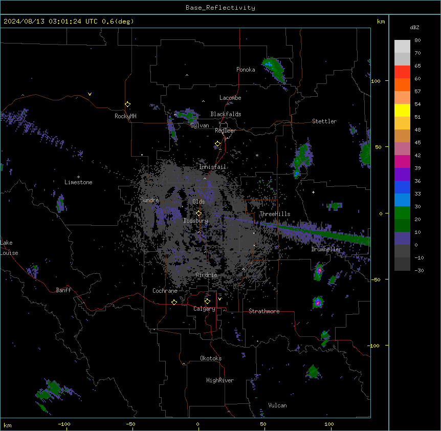Screen dimensions: 441x431
Task: Click the -50 tick on the bottom axis
Action: tap(130, 424)
